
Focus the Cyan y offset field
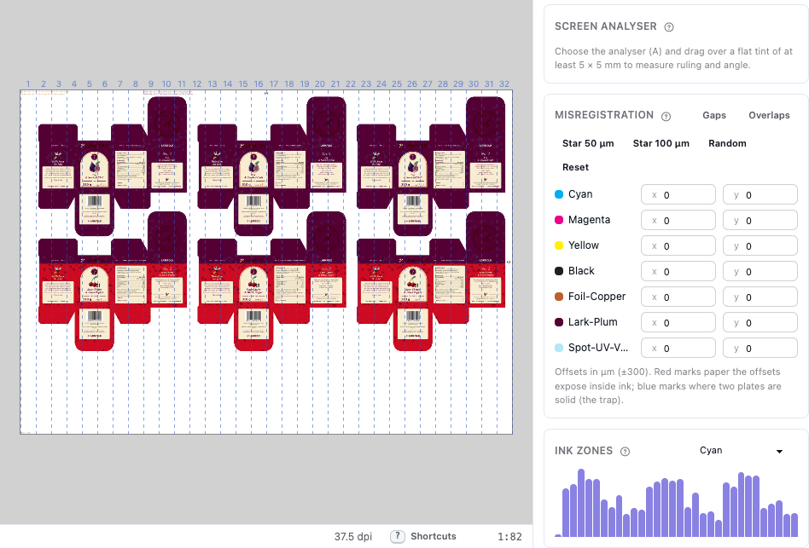[x=760, y=194]
